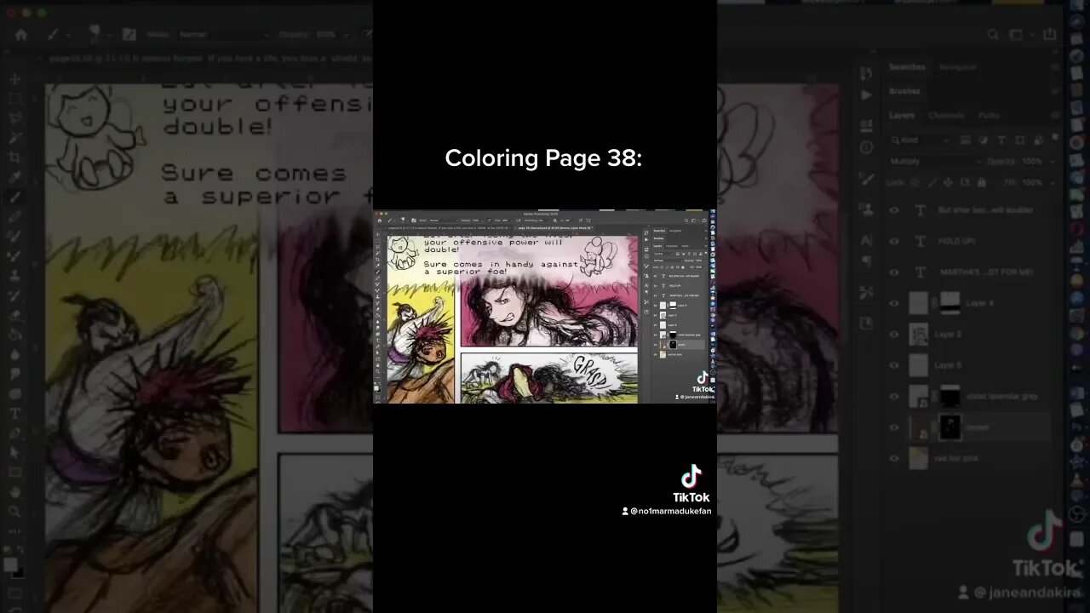Select the Quick Selection tool in the enlarged background toolbar
The height and width of the screenshot is (613, 1090).
14,137
